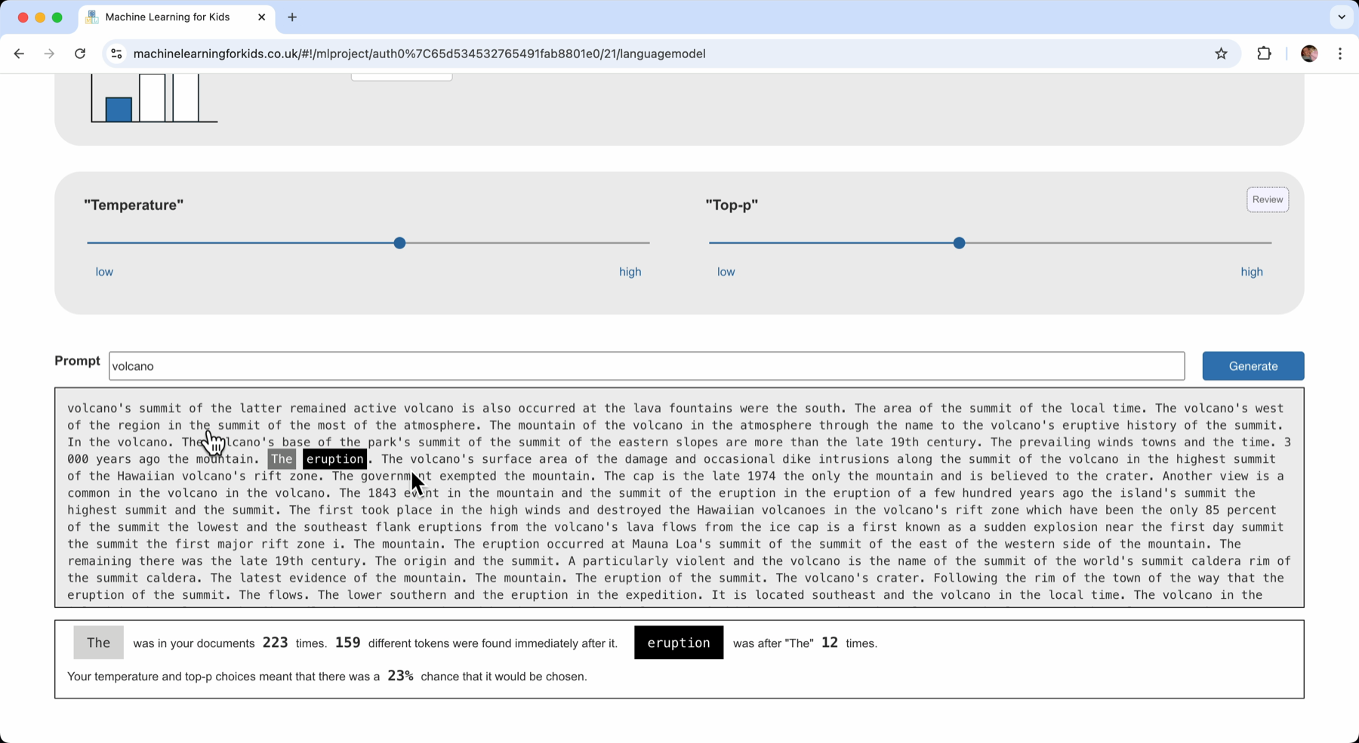Image resolution: width=1359 pixels, height=743 pixels.
Task: Click the browser forward arrow
Action: click(x=49, y=54)
